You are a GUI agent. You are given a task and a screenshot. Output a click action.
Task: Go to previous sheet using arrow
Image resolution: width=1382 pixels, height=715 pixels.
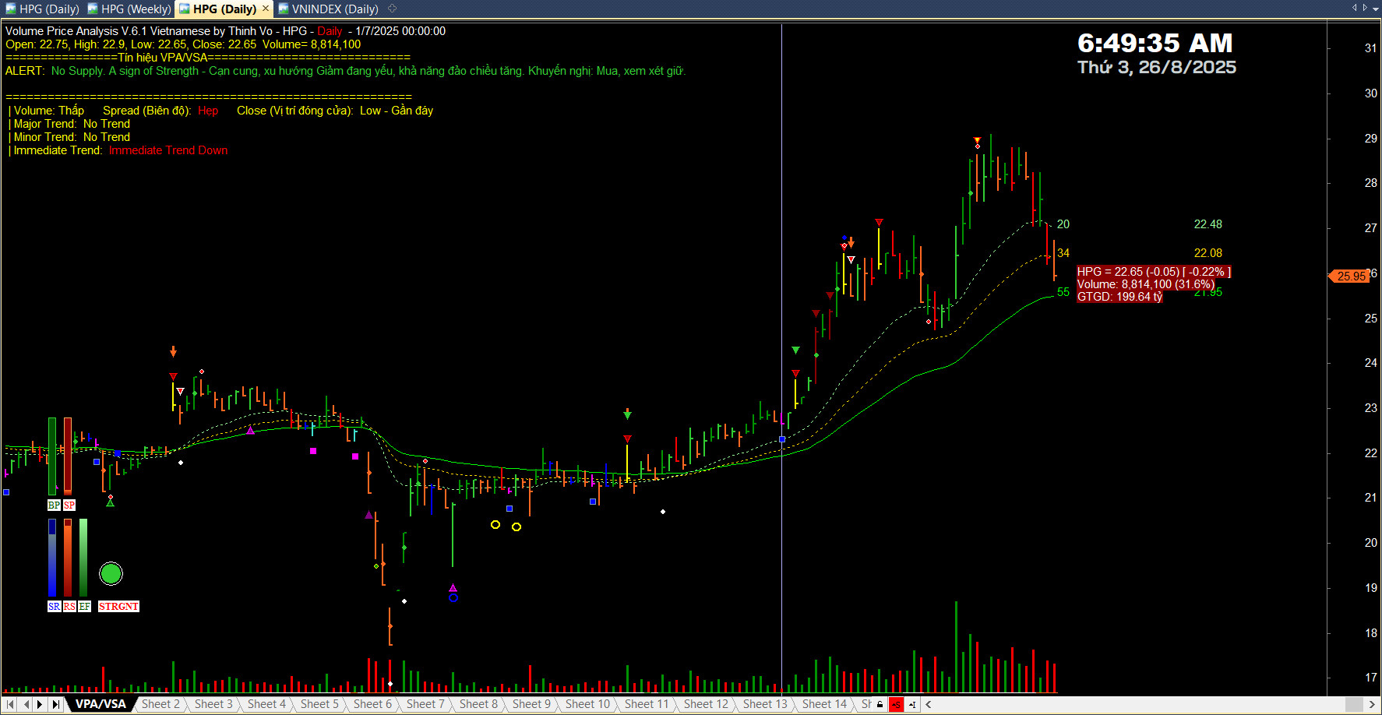(x=26, y=704)
